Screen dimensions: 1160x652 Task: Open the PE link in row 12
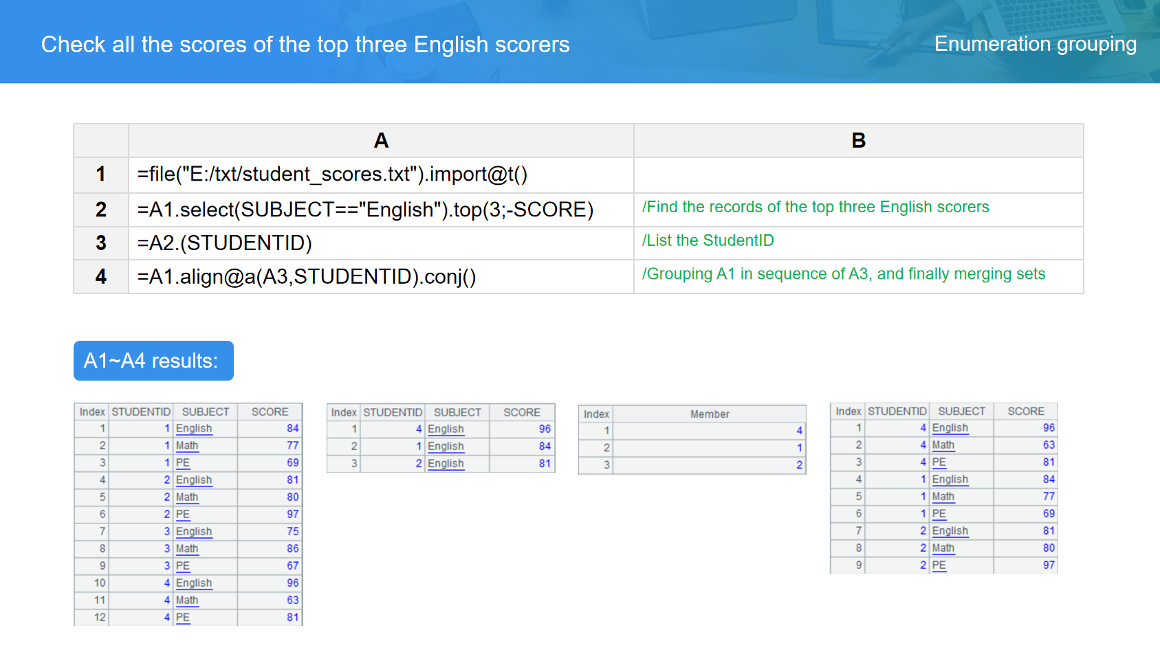183,618
